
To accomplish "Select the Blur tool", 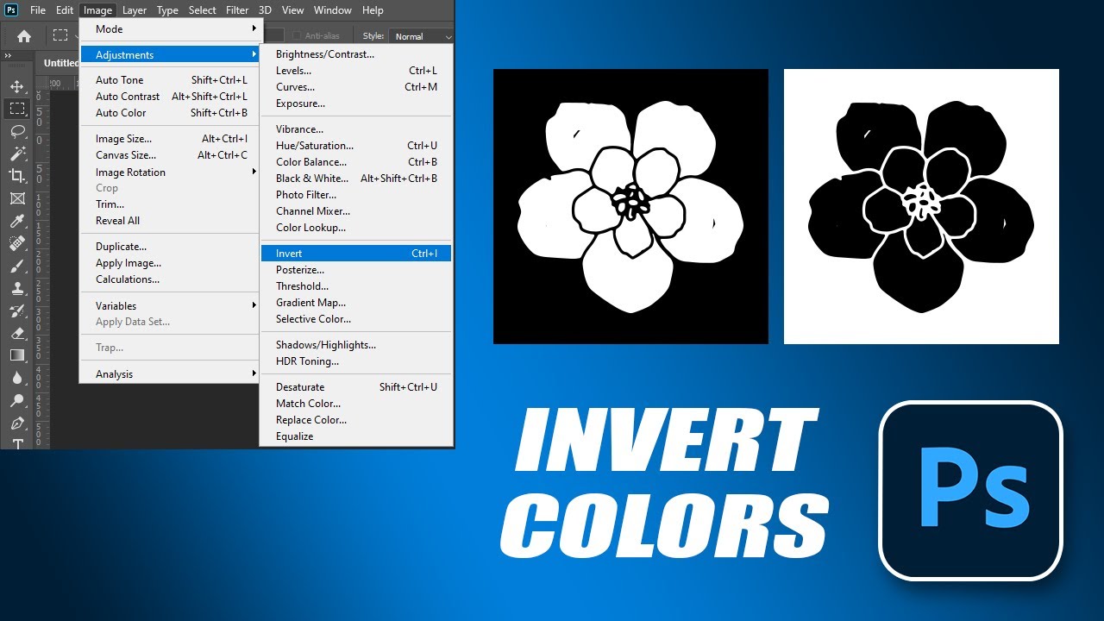I will (16, 378).
